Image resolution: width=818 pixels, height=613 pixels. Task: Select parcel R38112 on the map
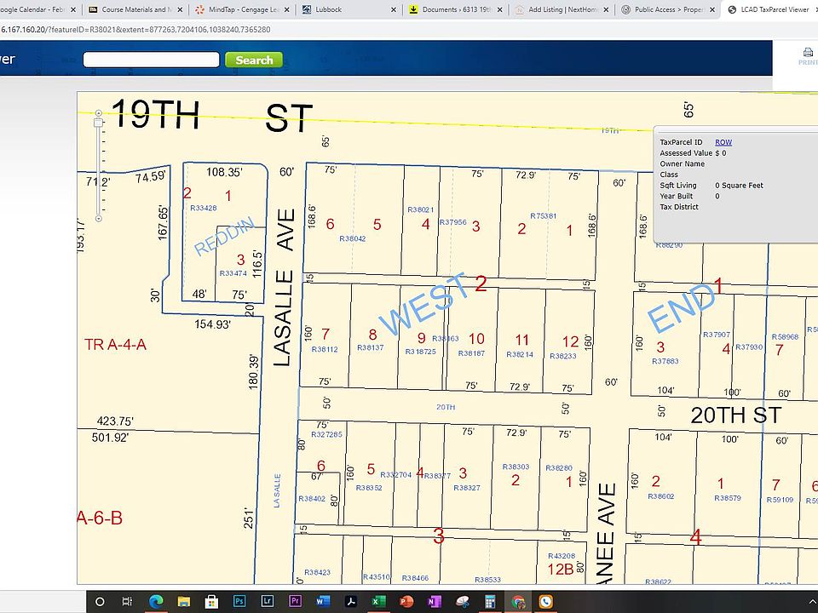325,349
